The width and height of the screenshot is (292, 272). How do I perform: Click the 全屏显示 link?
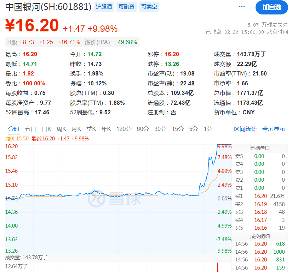click(274, 129)
